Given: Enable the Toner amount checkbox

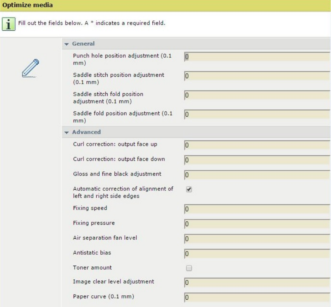Looking at the screenshot, I should (189, 268).
